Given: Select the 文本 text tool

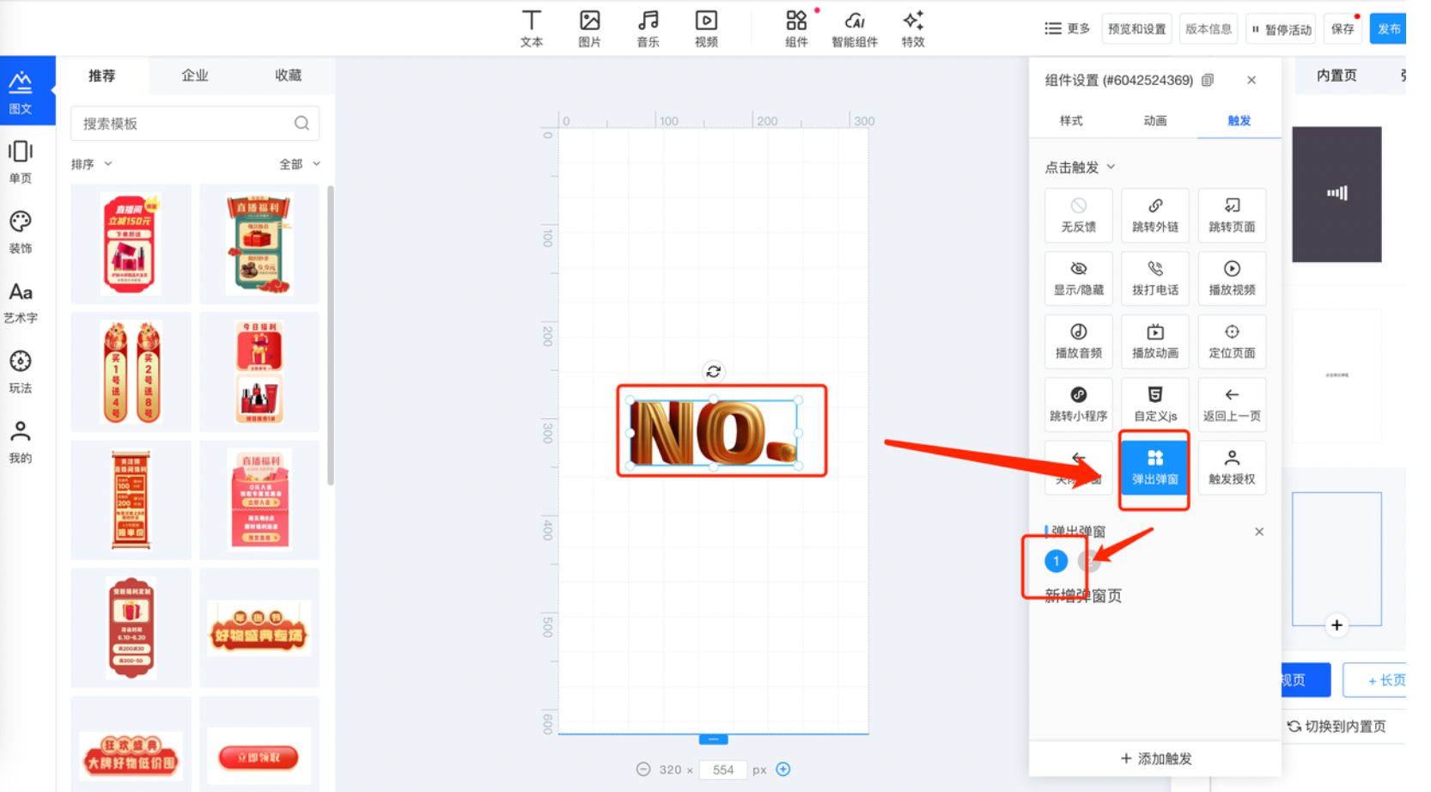Looking at the screenshot, I should click(531, 28).
